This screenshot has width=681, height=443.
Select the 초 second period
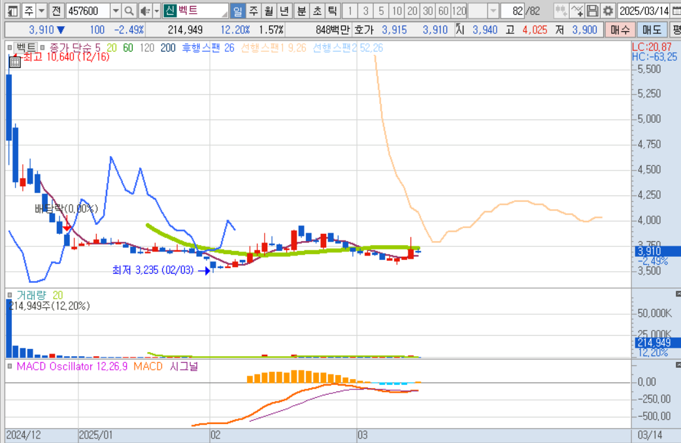(x=317, y=10)
